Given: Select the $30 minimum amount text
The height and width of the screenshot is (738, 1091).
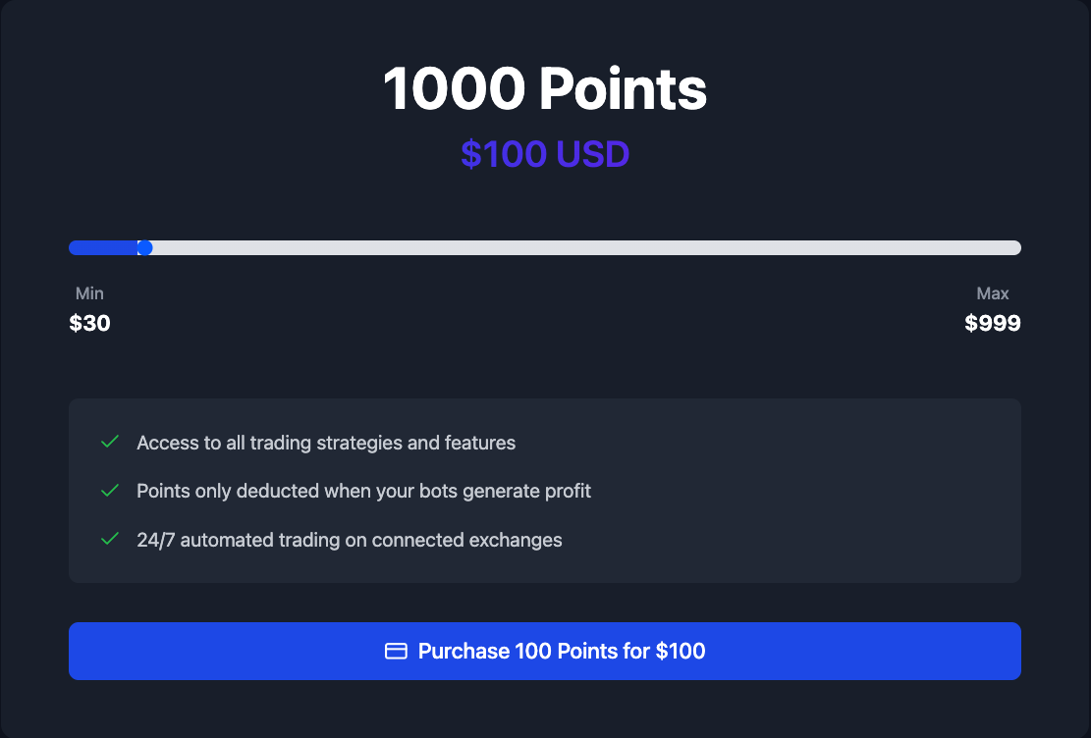Looking at the screenshot, I should coord(89,323).
